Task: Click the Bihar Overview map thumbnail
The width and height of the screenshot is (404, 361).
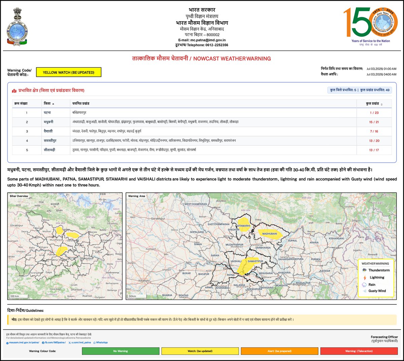Action: [x=65, y=246]
